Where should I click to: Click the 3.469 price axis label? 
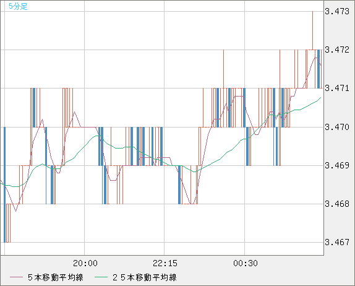pos(337,165)
